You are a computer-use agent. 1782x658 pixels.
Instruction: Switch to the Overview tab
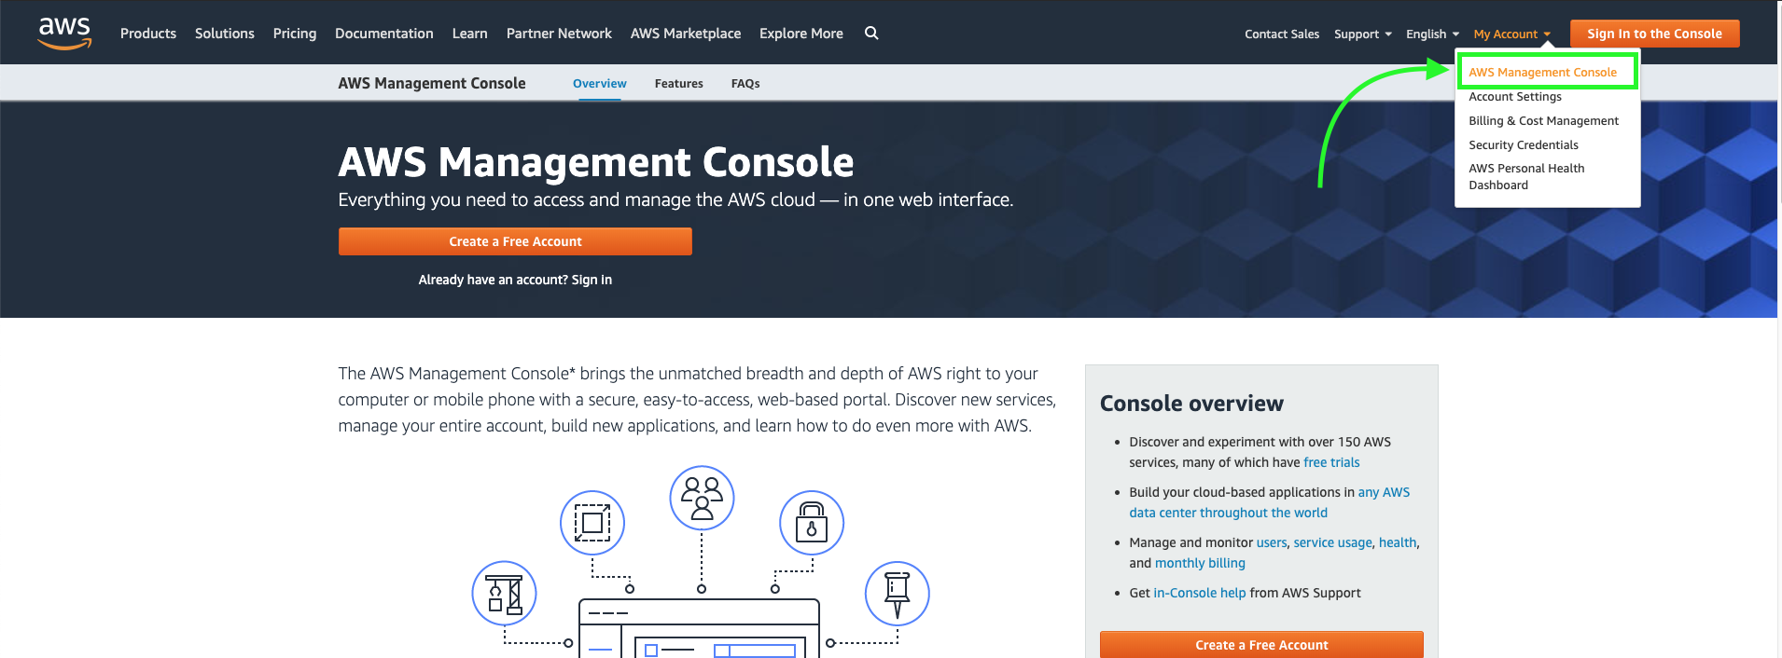click(600, 83)
